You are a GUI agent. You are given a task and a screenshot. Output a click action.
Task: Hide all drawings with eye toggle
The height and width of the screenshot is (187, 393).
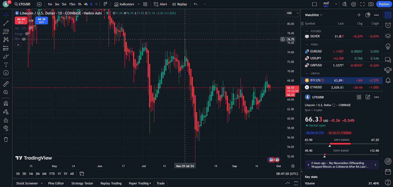click(x=6, y=128)
